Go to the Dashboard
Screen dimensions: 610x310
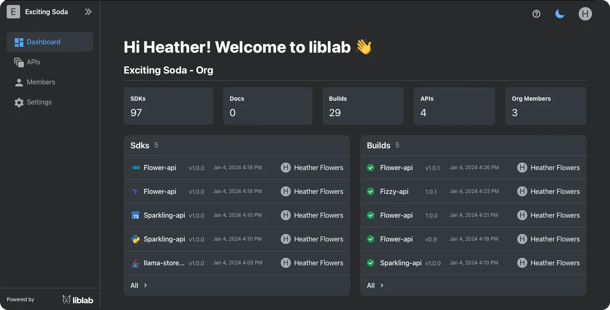pos(43,42)
